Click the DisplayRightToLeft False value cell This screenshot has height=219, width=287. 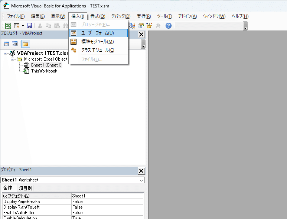click(x=107, y=207)
